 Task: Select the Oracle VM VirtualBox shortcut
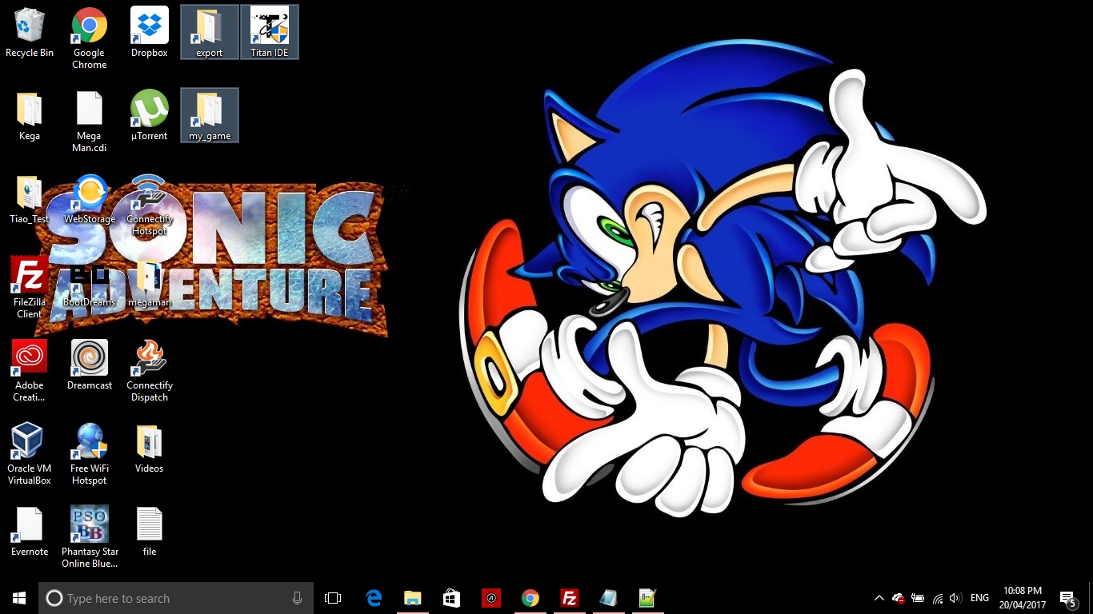[x=30, y=453]
